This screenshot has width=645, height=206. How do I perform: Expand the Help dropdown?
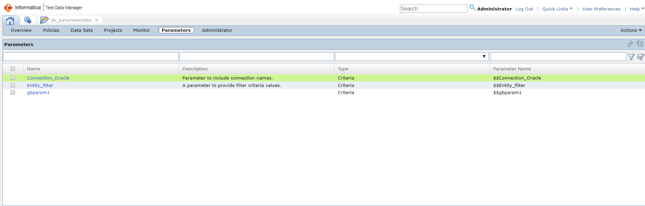(637, 9)
